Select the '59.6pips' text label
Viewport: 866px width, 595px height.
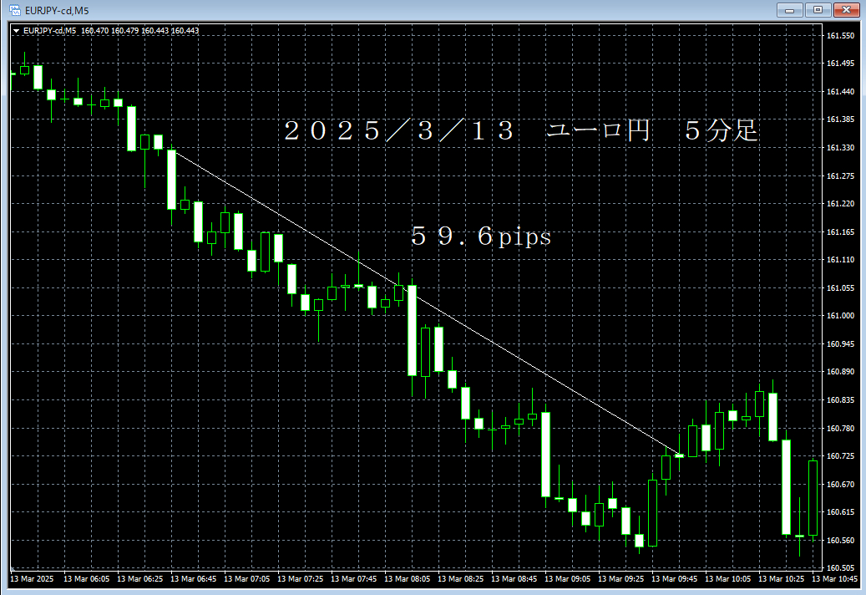(481, 236)
